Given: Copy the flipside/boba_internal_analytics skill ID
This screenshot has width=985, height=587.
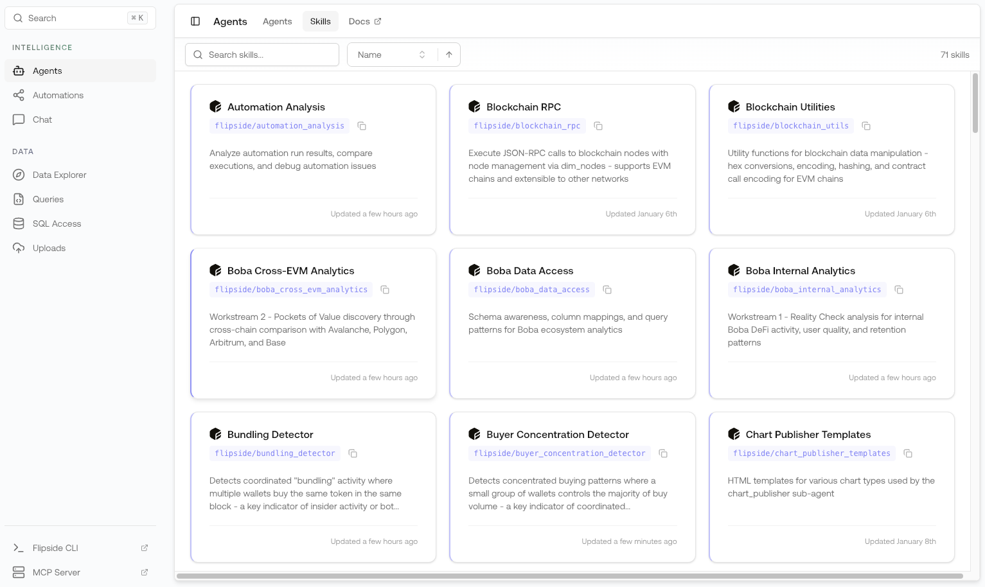Looking at the screenshot, I should coord(899,290).
